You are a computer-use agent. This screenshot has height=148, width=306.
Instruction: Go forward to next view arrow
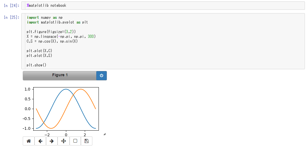[x=52, y=141]
